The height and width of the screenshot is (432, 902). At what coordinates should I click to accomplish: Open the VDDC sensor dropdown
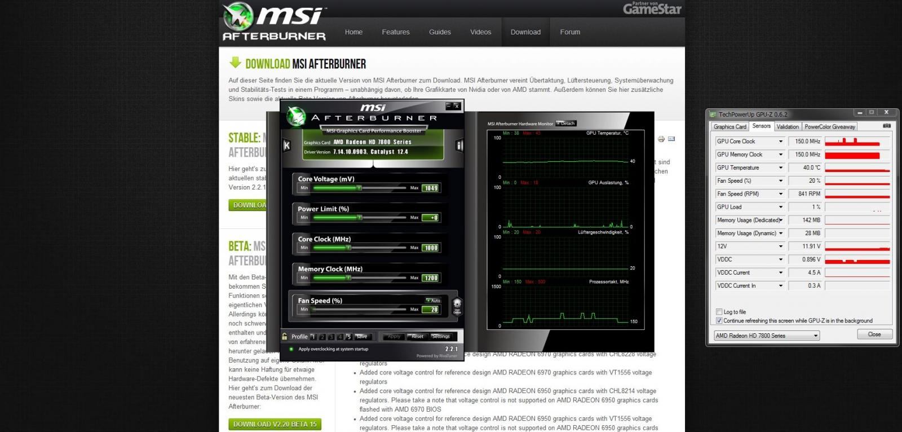tap(781, 259)
